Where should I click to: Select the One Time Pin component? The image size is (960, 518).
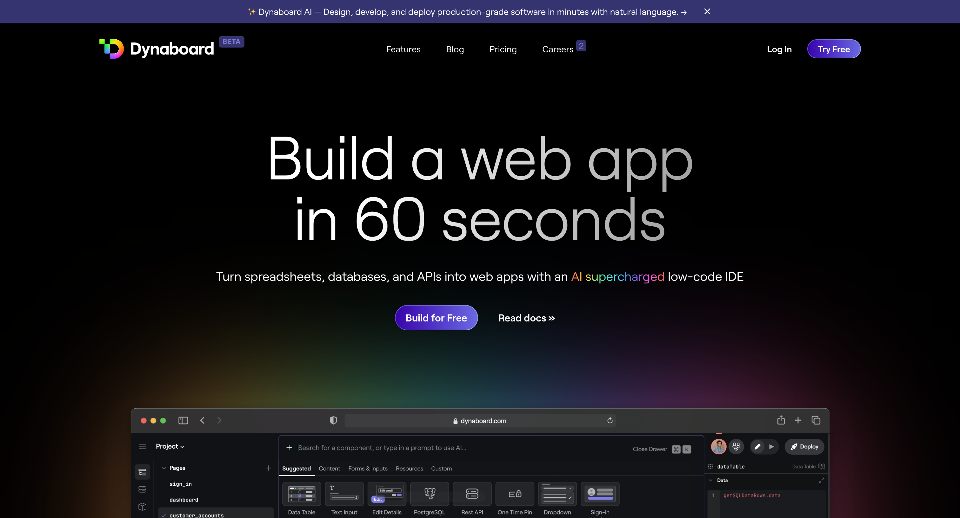(515, 494)
